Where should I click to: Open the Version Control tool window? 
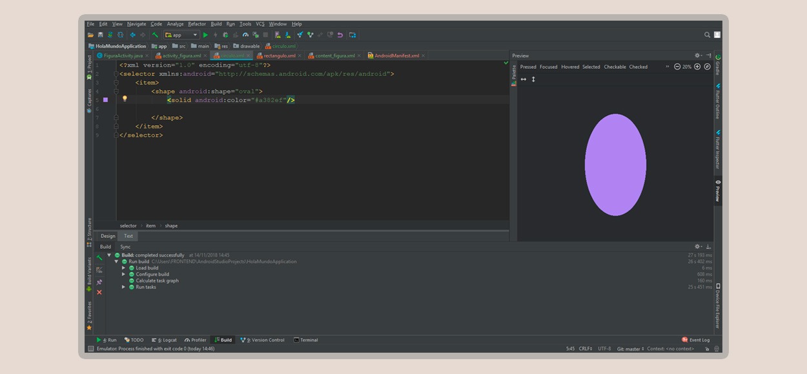pyautogui.click(x=263, y=340)
